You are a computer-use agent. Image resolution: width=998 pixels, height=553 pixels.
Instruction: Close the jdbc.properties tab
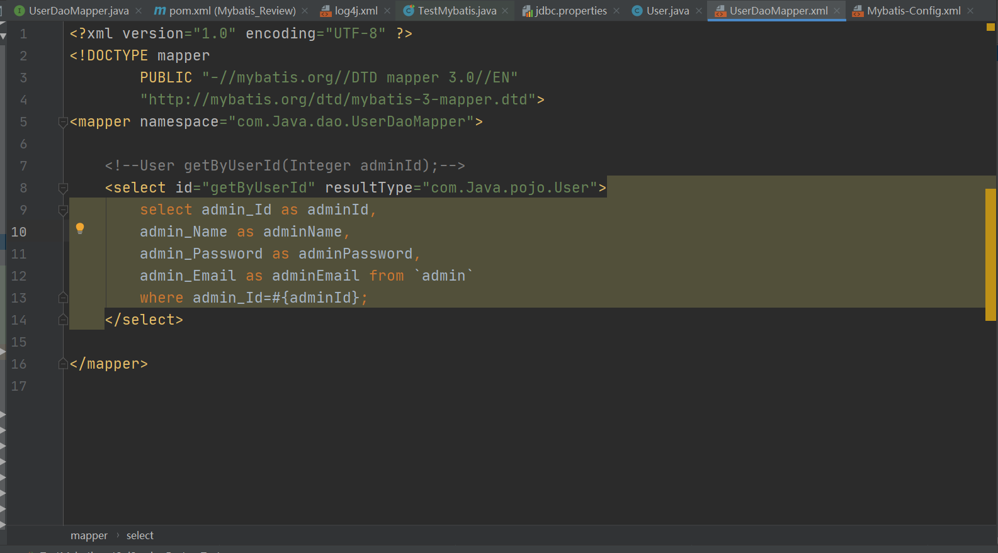[616, 11]
